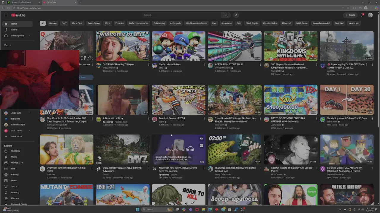Select the DayZ filter chip
This screenshot has height=213, width=380.
pyautogui.click(x=64, y=23)
